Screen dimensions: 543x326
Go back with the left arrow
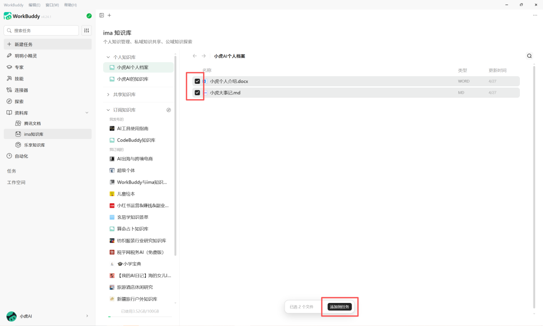[195, 56]
